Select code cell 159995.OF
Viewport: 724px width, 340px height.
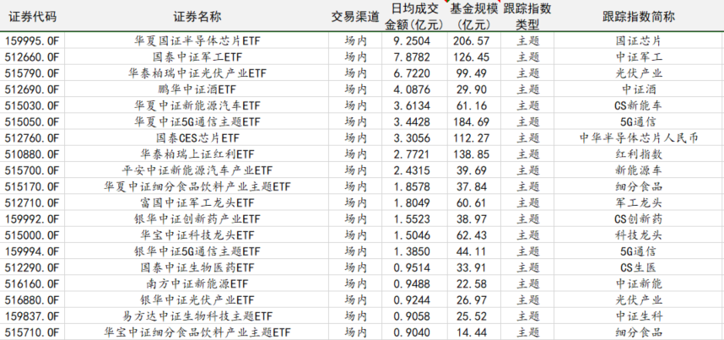(32, 41)
